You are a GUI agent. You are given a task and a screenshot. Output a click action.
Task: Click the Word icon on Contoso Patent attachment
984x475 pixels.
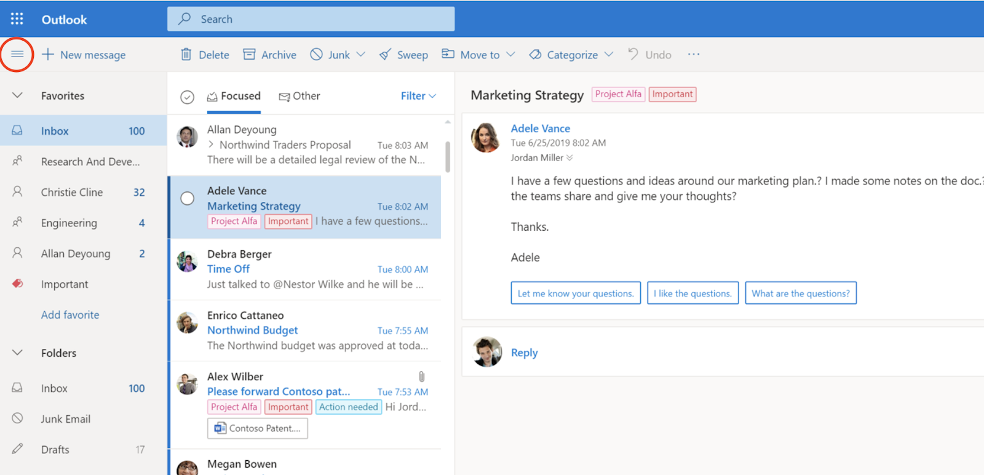coord(220,428)
